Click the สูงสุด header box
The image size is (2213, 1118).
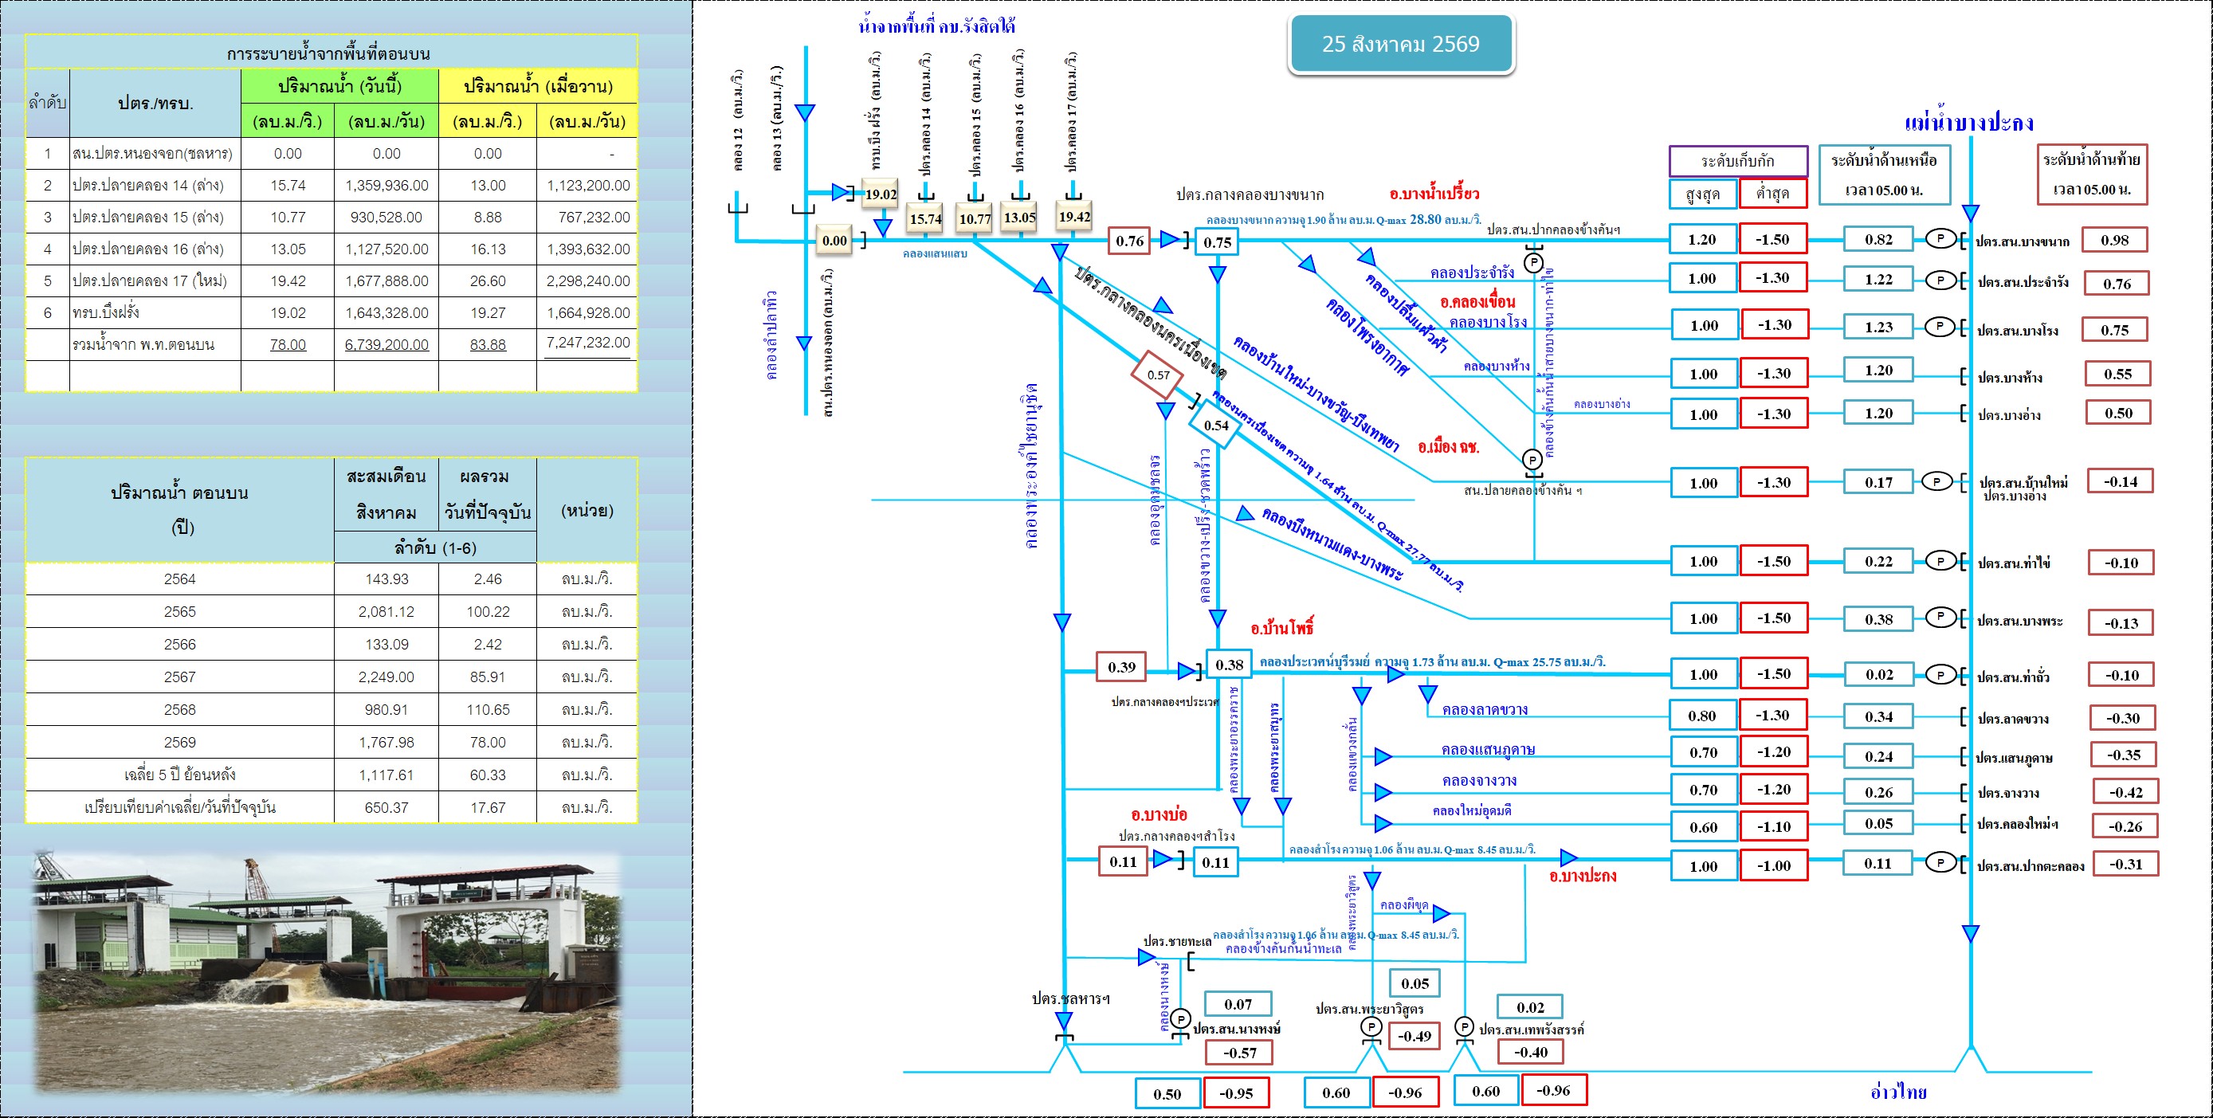click(x=1703, y=194)
